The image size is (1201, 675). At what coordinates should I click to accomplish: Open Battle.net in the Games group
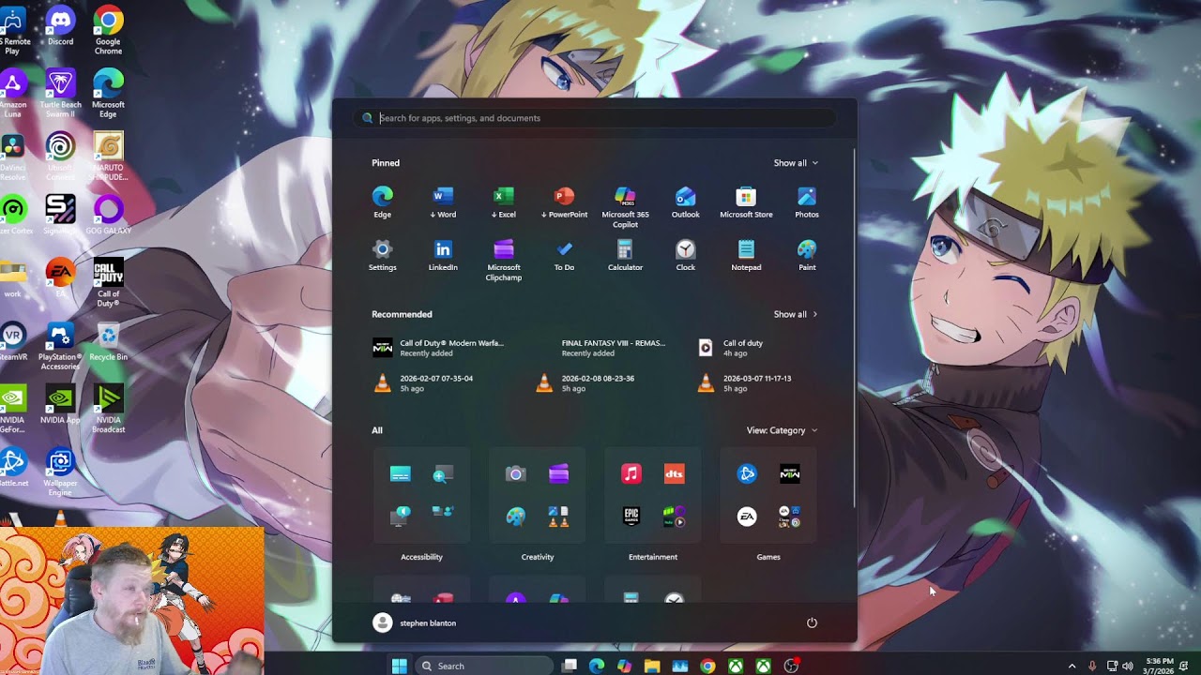(747, 474)
